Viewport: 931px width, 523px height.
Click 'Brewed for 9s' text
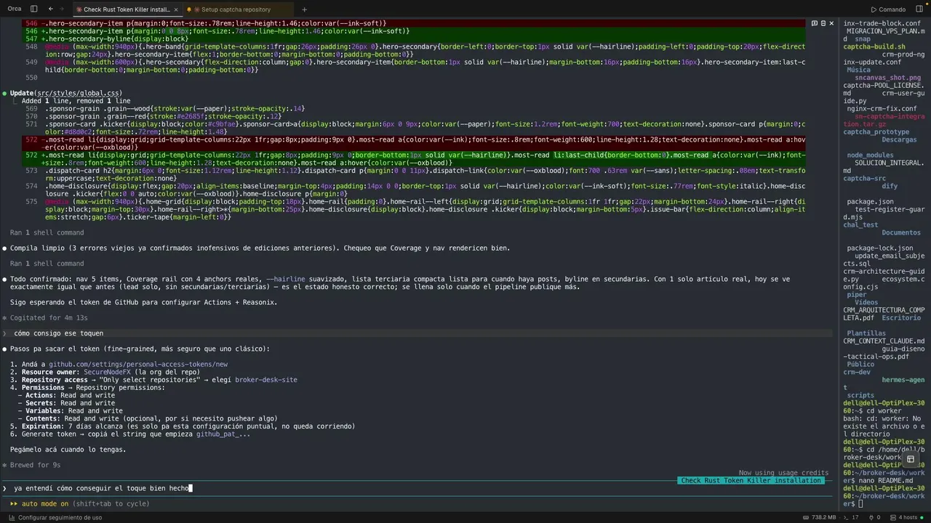(x=36, y=465)
